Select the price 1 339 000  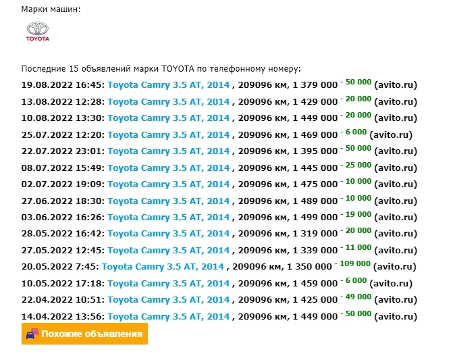(315, 251)
